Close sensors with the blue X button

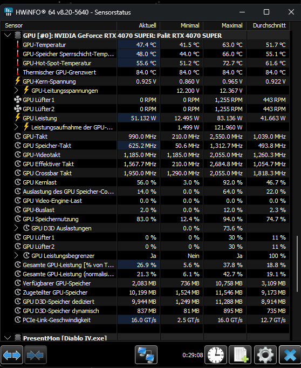click(290, 355)
